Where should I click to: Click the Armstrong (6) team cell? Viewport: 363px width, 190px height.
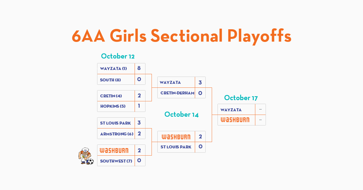(x=116, y=134)
